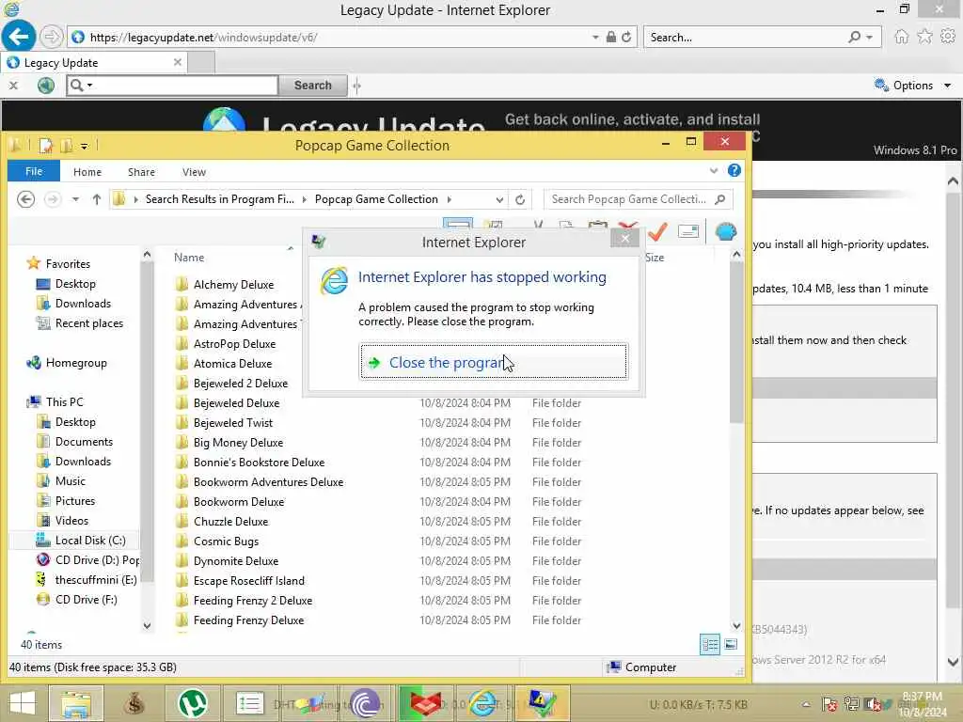Open the quick access toolbar customize dropdown
The width and height of the screenshot is (963, 722).
point(84,146)
